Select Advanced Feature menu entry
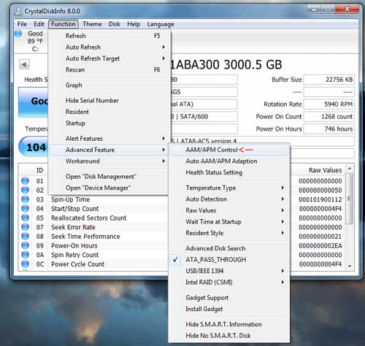 [109, 150]
